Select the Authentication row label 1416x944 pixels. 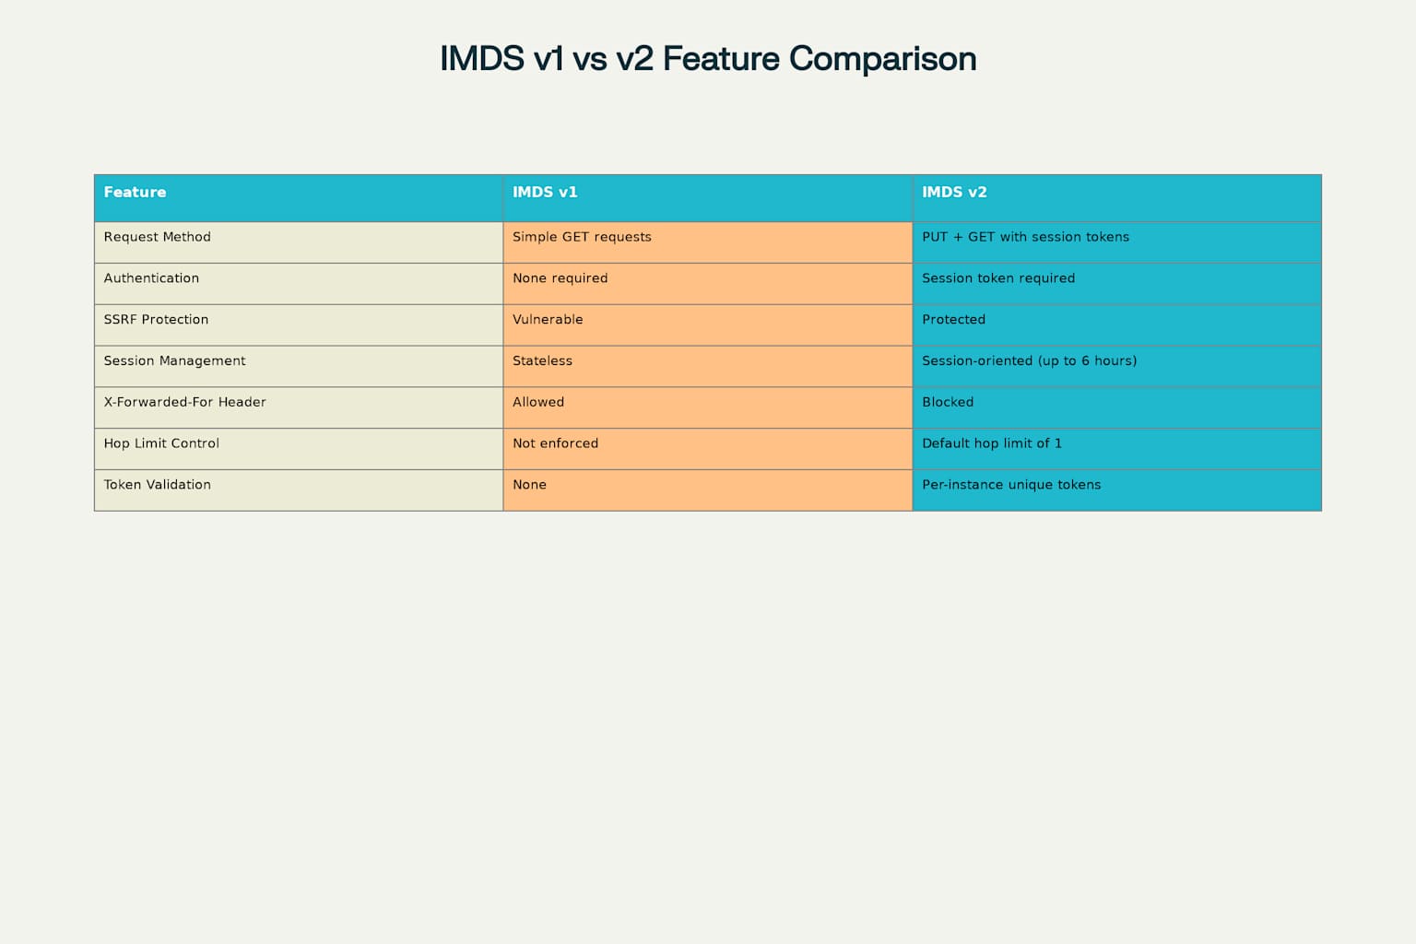coord(299,284)
